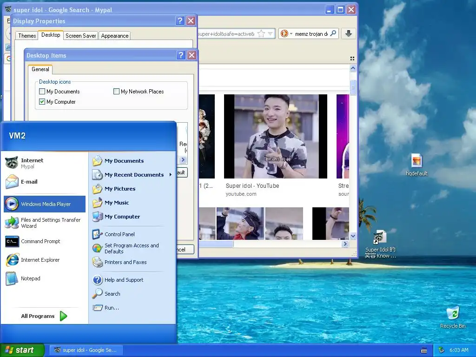Click the horizontal scroll right arrow in Mypal

click(x=345, y=244)
